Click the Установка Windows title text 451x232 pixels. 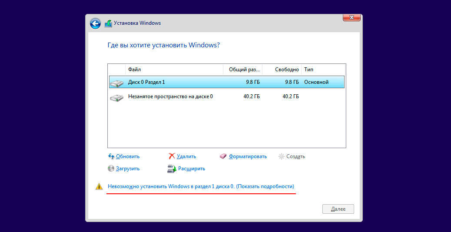137,23
